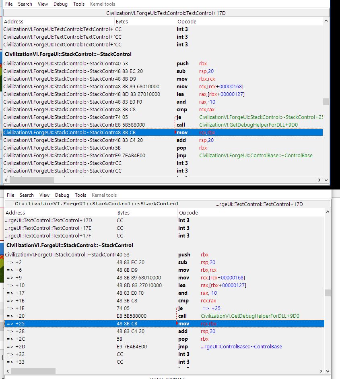This screenshot has width=340, height=379.
Task: Select the '=> +33' int 3 row
Action: (x=165, y=362)
